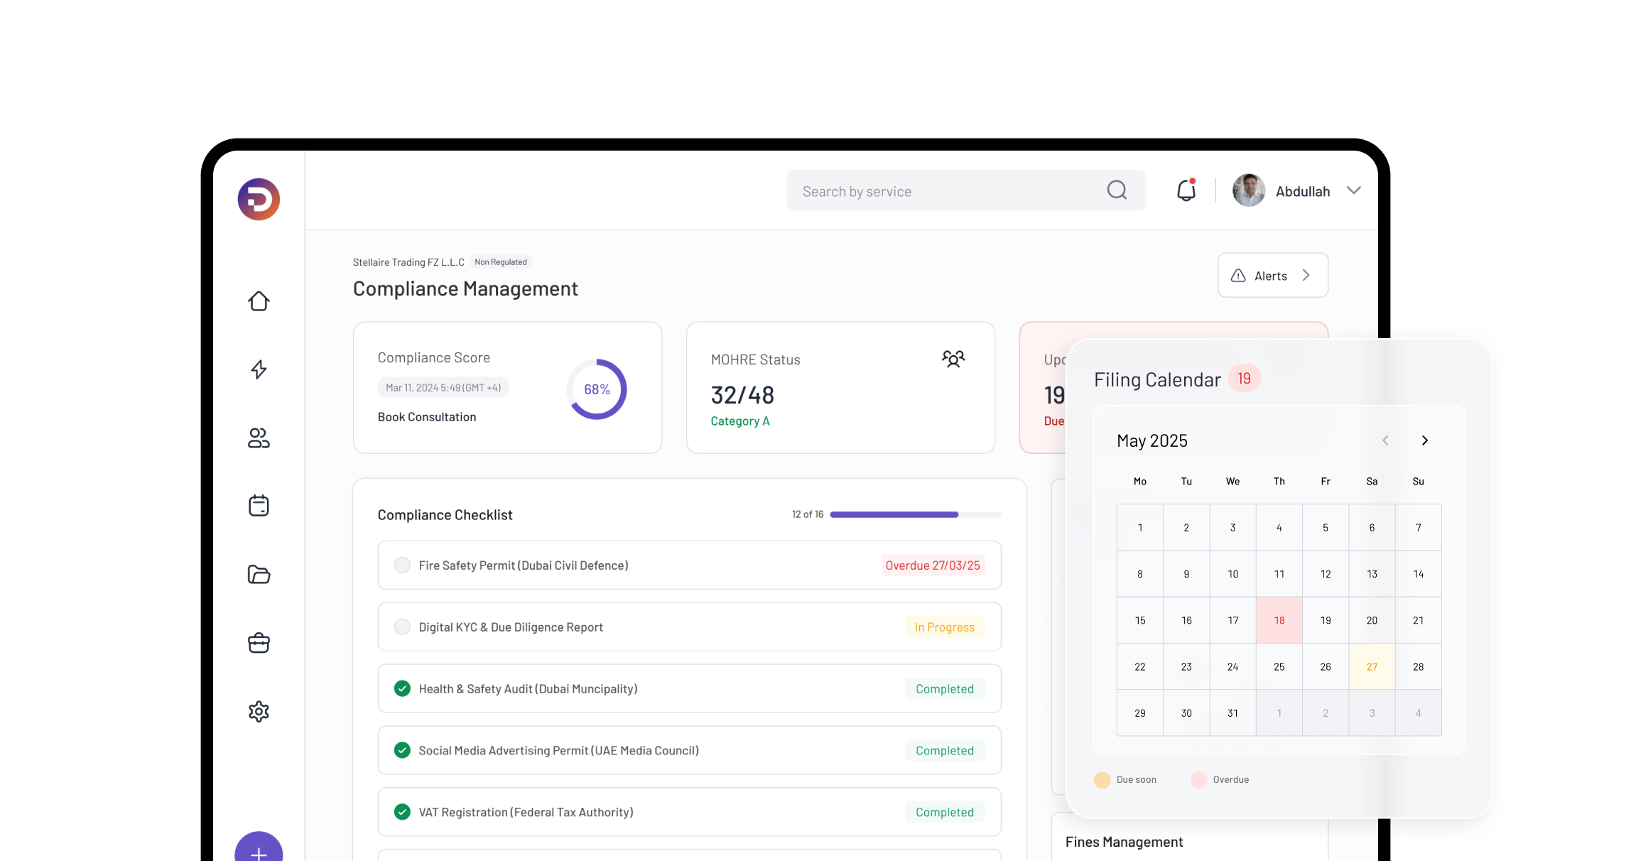Click the Book Consultation link
This screenshot has height=861, width=1631.
point(427,417)
